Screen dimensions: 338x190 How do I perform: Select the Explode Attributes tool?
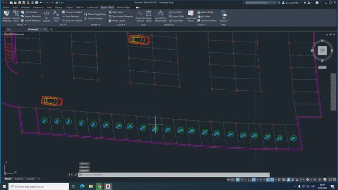[x=6, y=16]
